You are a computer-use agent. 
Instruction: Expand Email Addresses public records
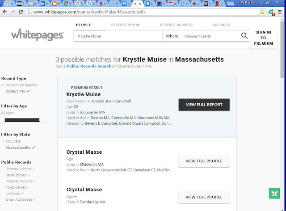20,199
